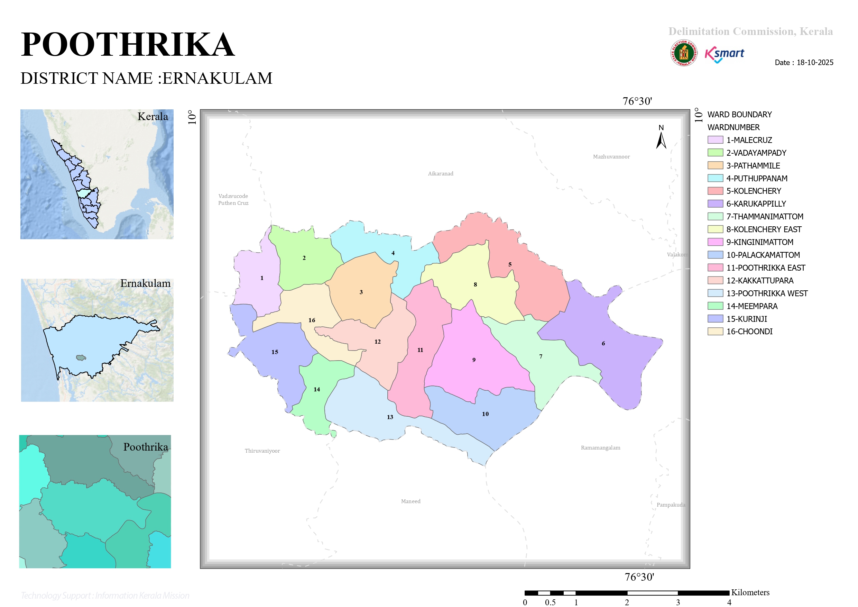Click the 15-KURINJI legend label

(x=747, y=319)
